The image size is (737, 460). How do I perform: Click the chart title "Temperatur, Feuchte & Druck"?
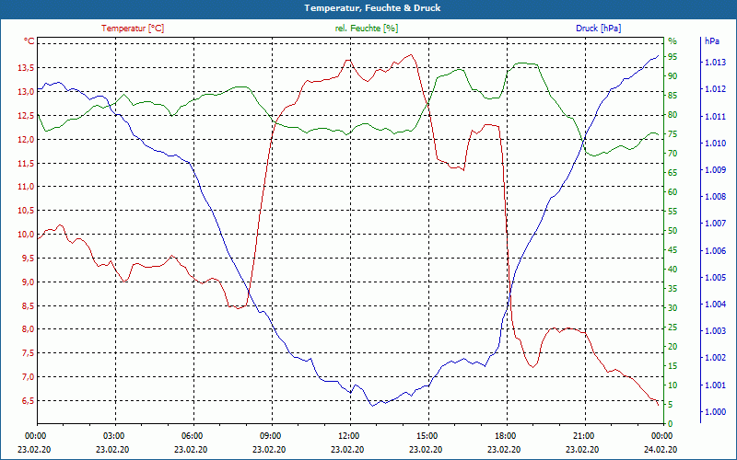[x=372, y=8]
